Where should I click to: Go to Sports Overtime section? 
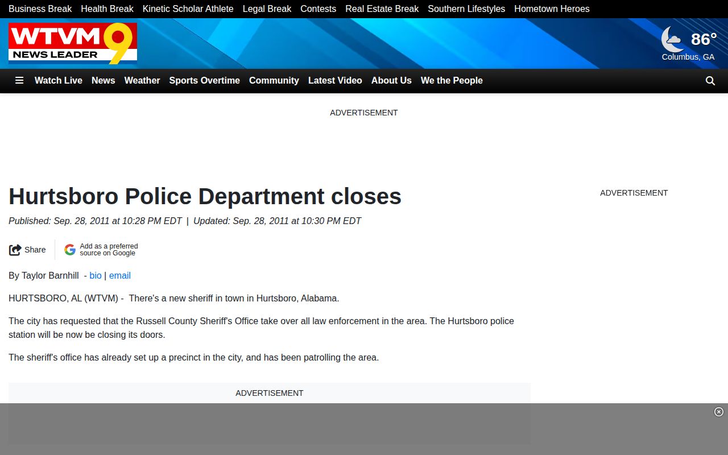pos(205,81)
